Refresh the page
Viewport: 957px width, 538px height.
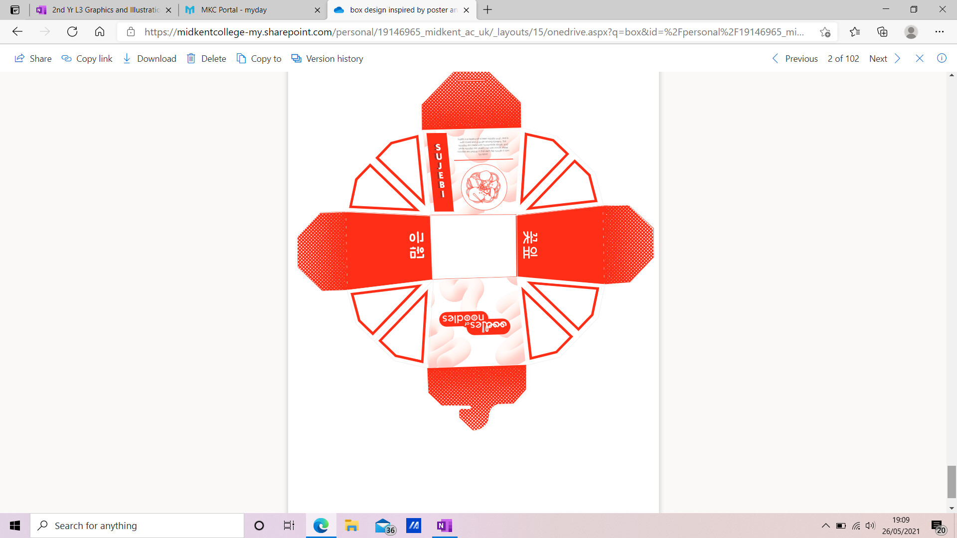tap(72, 32)
